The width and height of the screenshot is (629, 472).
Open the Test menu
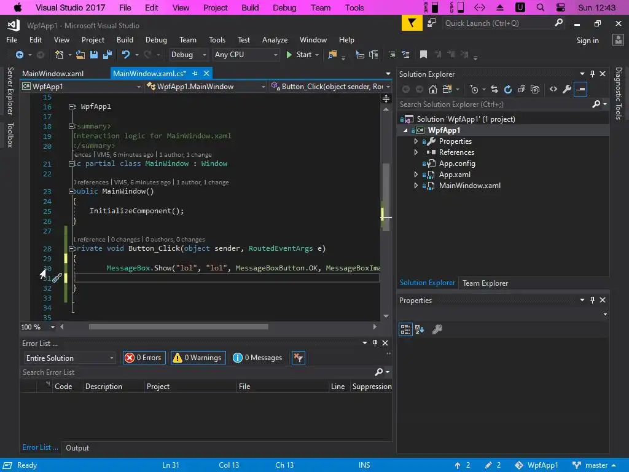click(243, 40)
